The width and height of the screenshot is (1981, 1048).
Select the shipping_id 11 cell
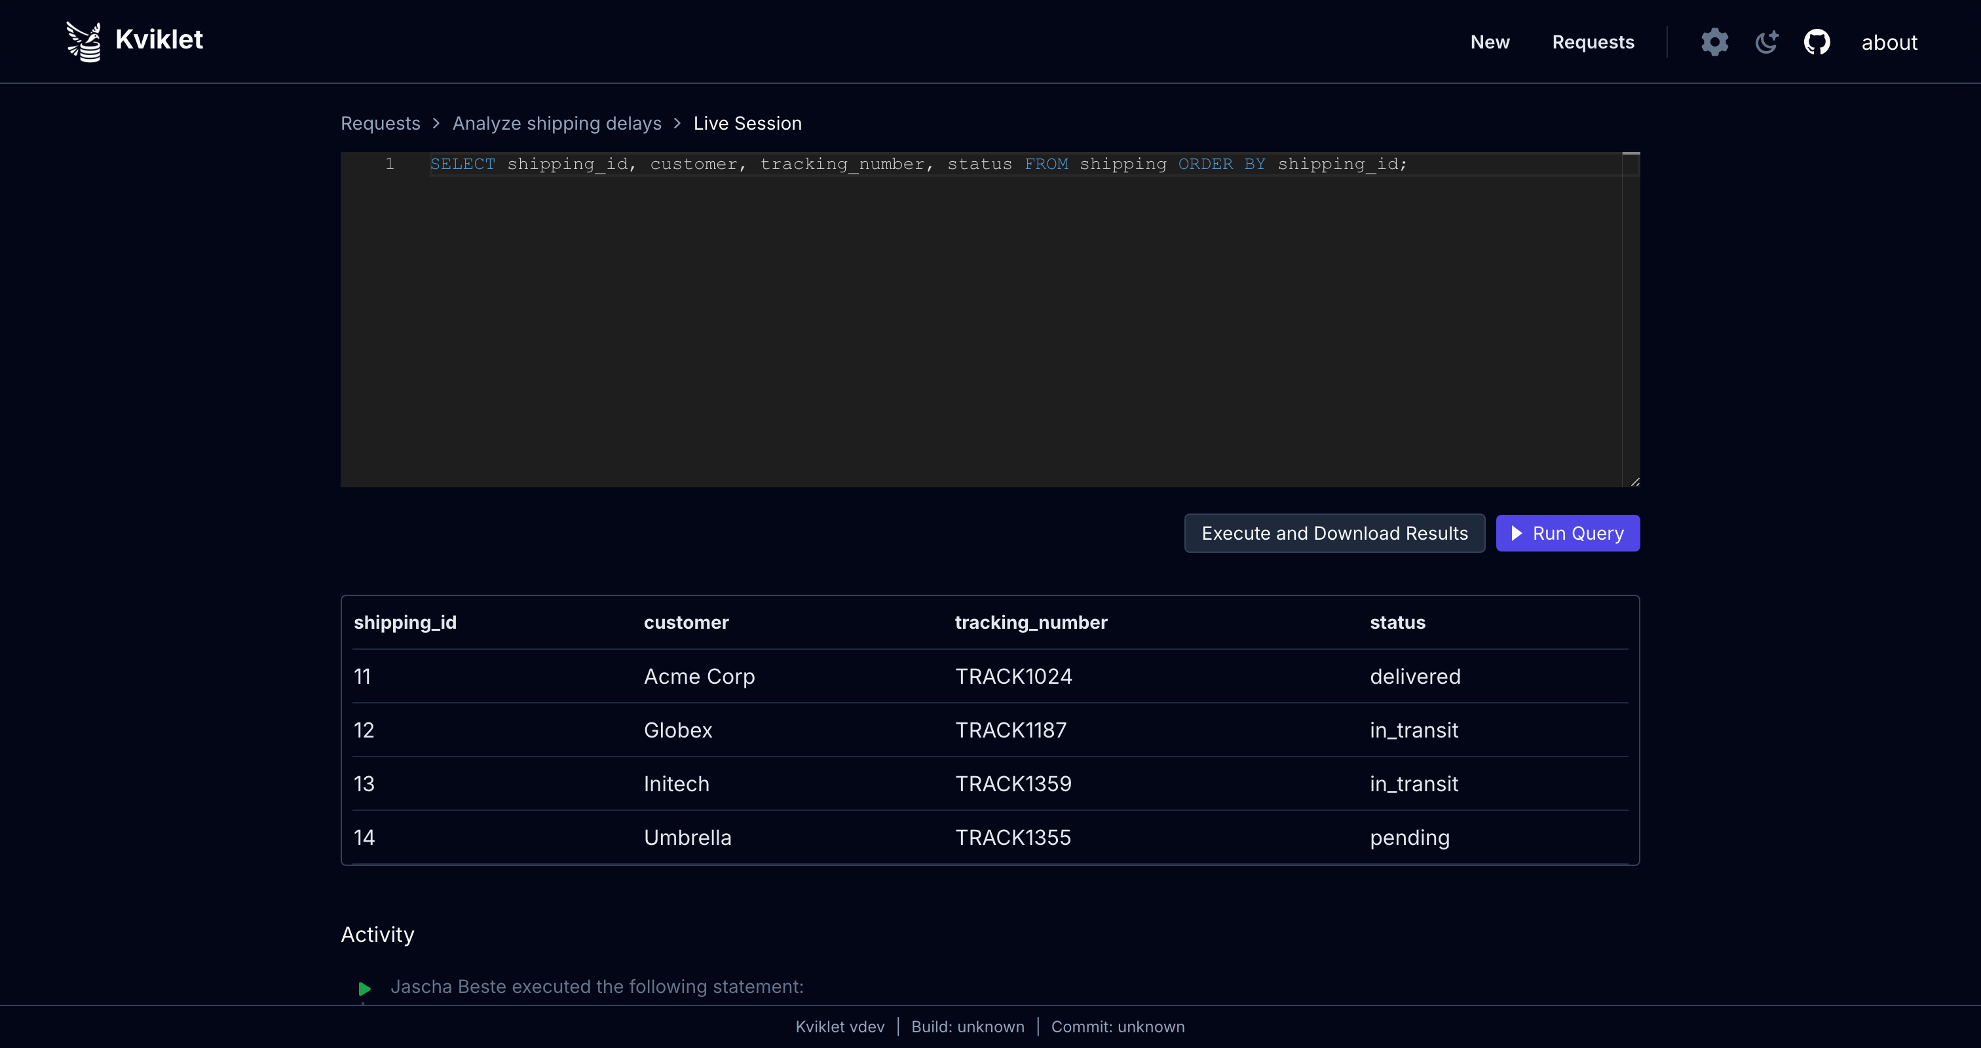362,676
